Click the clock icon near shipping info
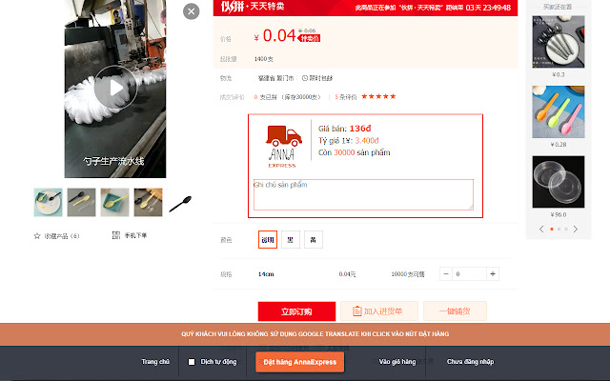The height and width of the screenshot is (381, 610). [x=305, y=78]
